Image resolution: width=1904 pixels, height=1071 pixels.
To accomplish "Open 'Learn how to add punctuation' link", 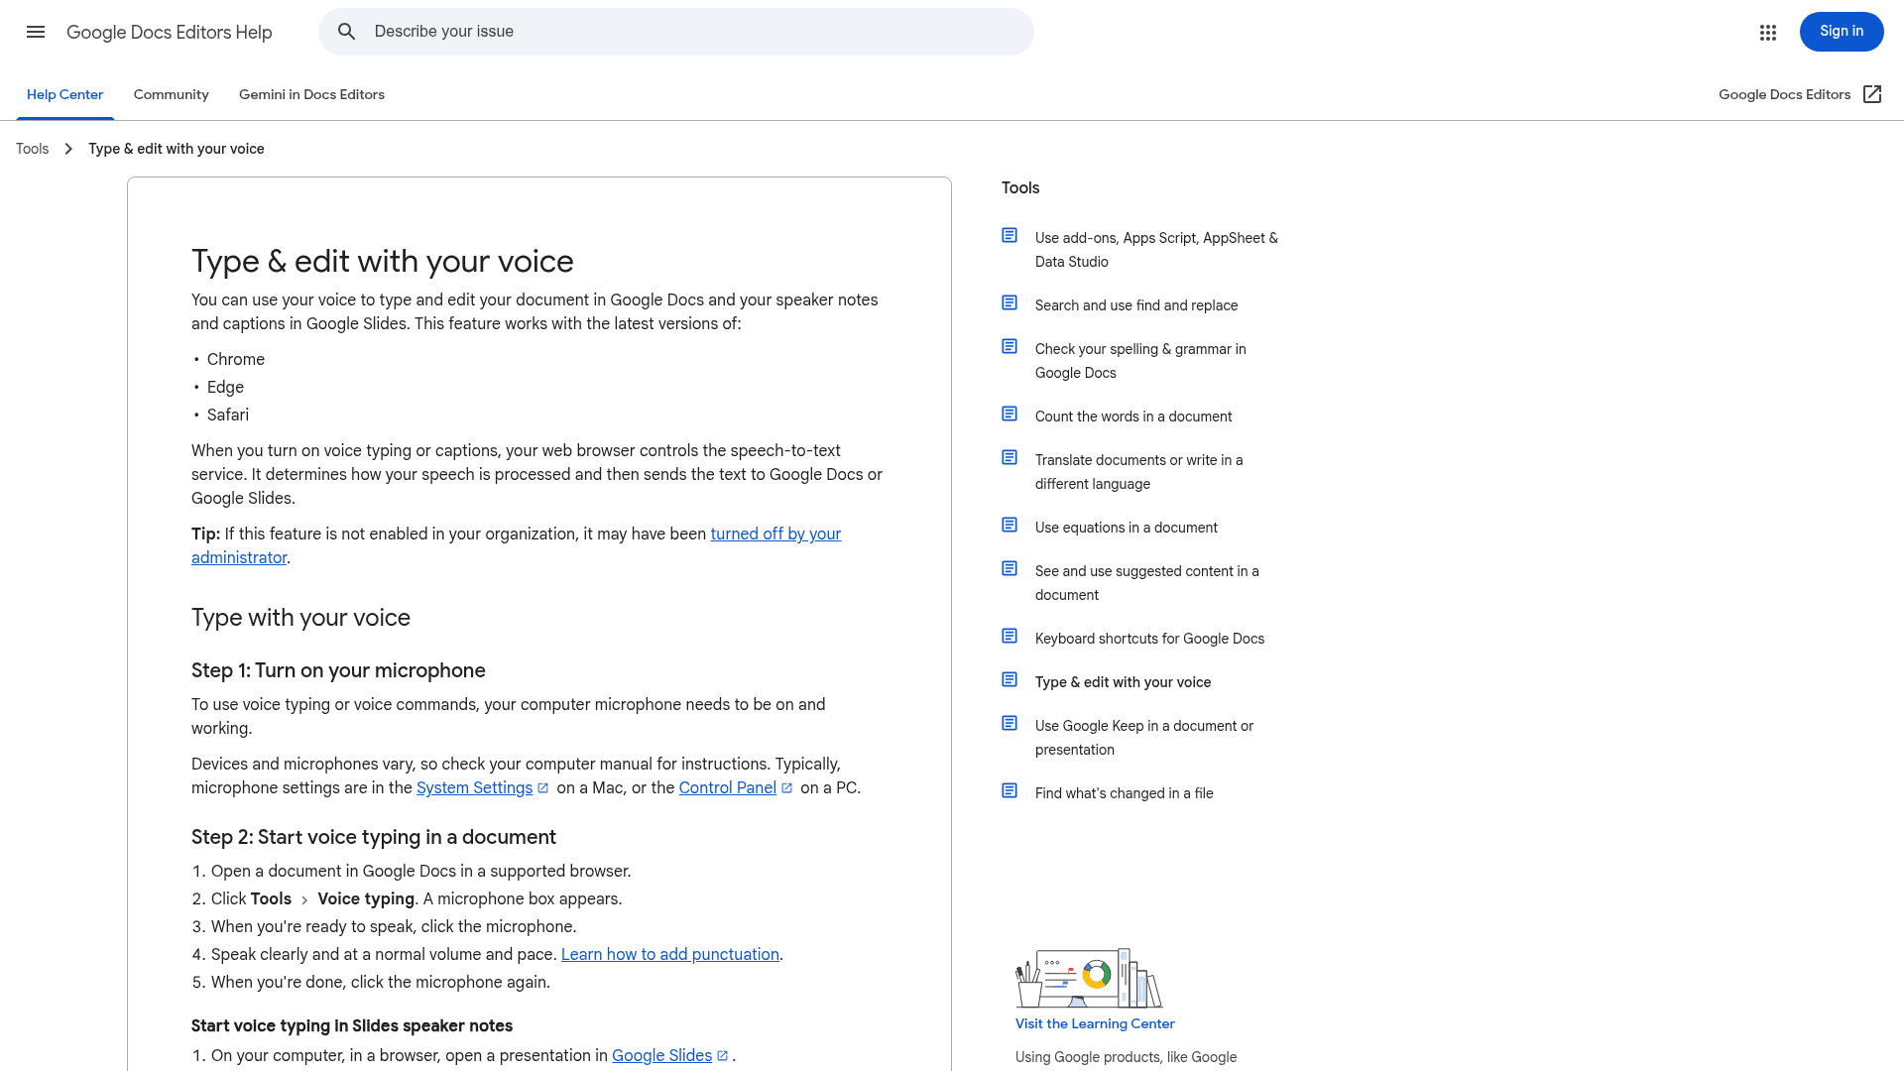I will pos(670,954).
